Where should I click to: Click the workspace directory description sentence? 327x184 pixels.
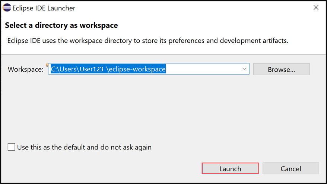(x=147, y=41)
